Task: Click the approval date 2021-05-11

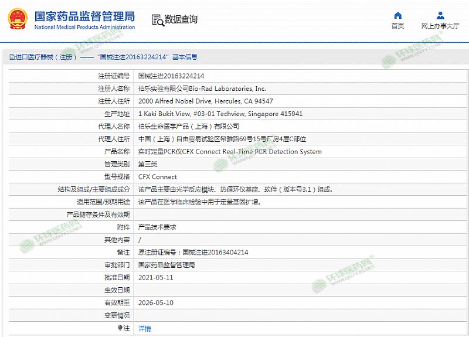Action: tap(155, 278)
